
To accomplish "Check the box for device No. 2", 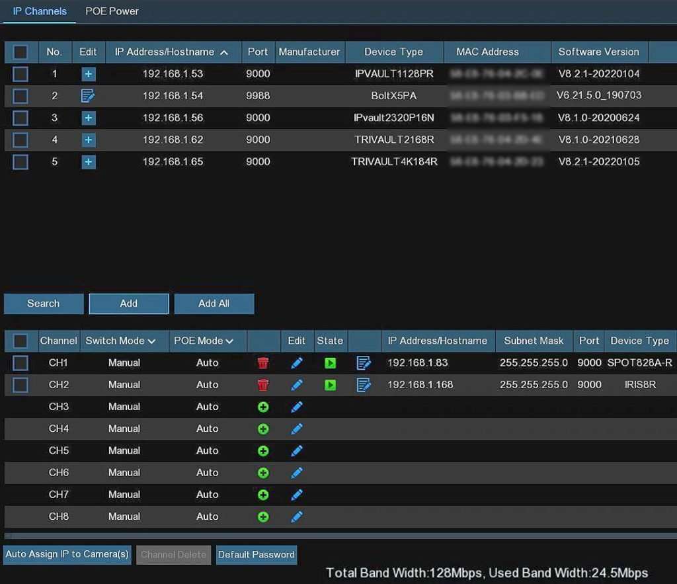I will tap(20, 96).
